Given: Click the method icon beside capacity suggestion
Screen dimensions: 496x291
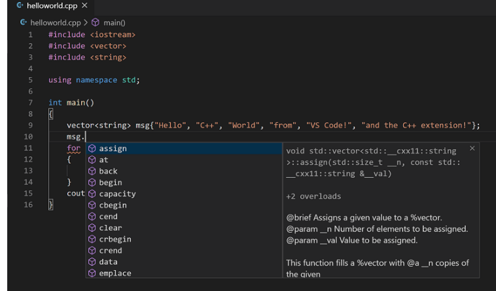Looking at the screenshot, I should [x=92, y=194].
